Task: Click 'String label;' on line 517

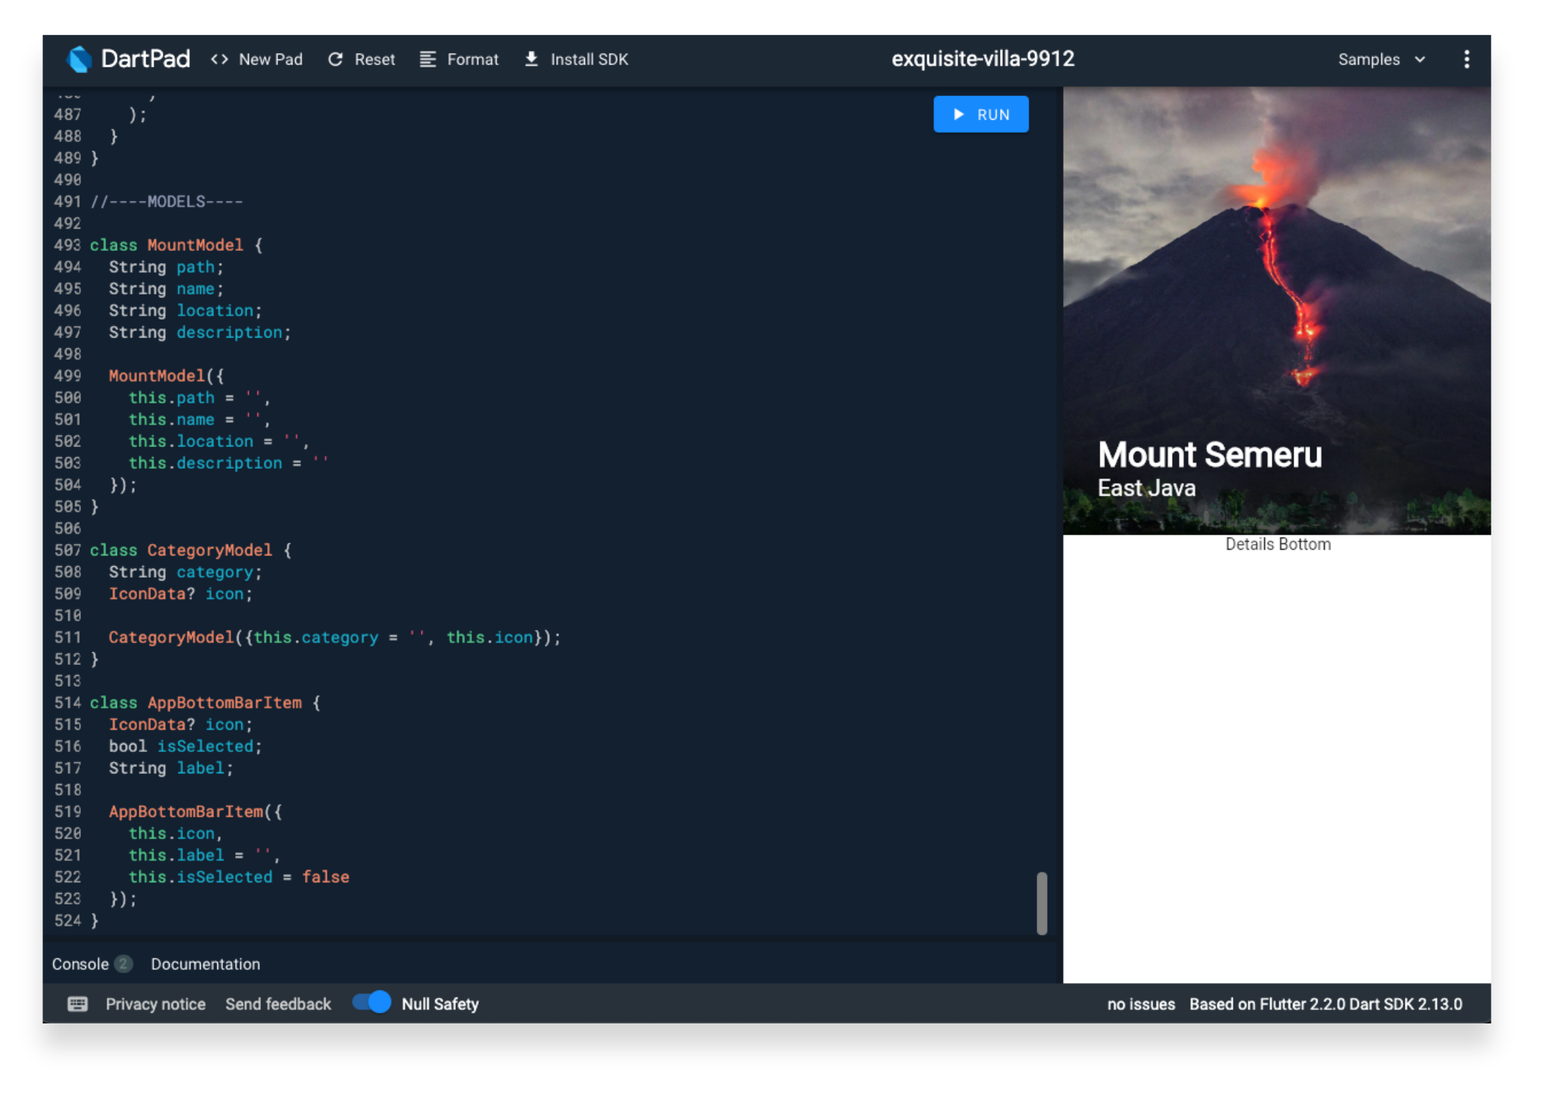Action: (x=171, y=768)
